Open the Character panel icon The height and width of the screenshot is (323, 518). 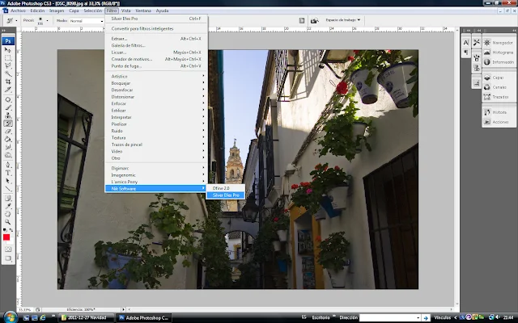tap(466, 43)
